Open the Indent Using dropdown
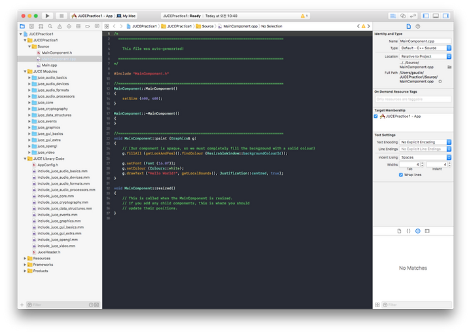 click(425, 158)
